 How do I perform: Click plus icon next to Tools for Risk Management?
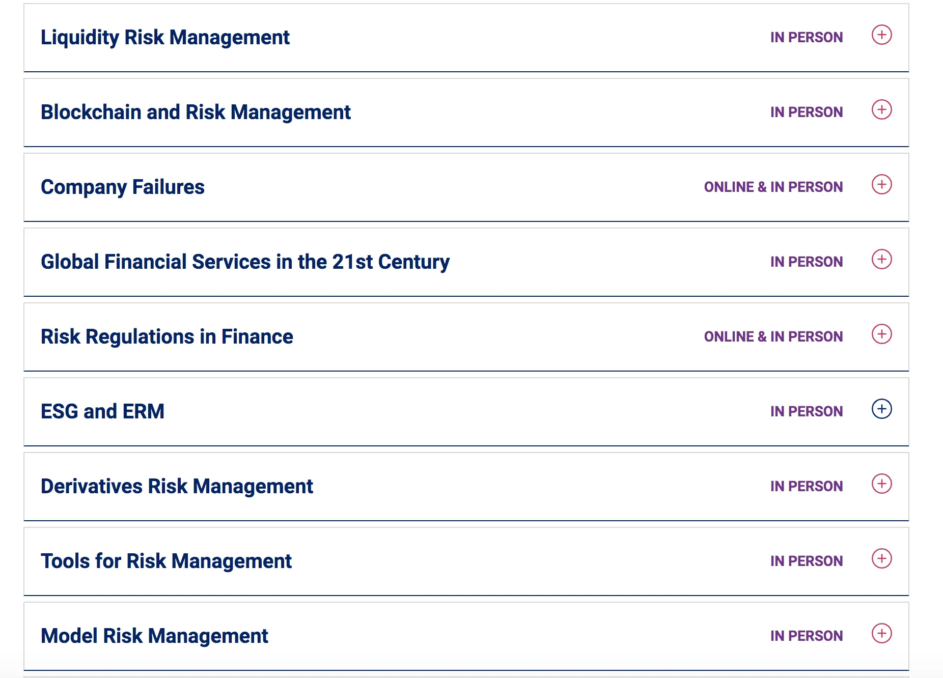[x=881, y=559]
